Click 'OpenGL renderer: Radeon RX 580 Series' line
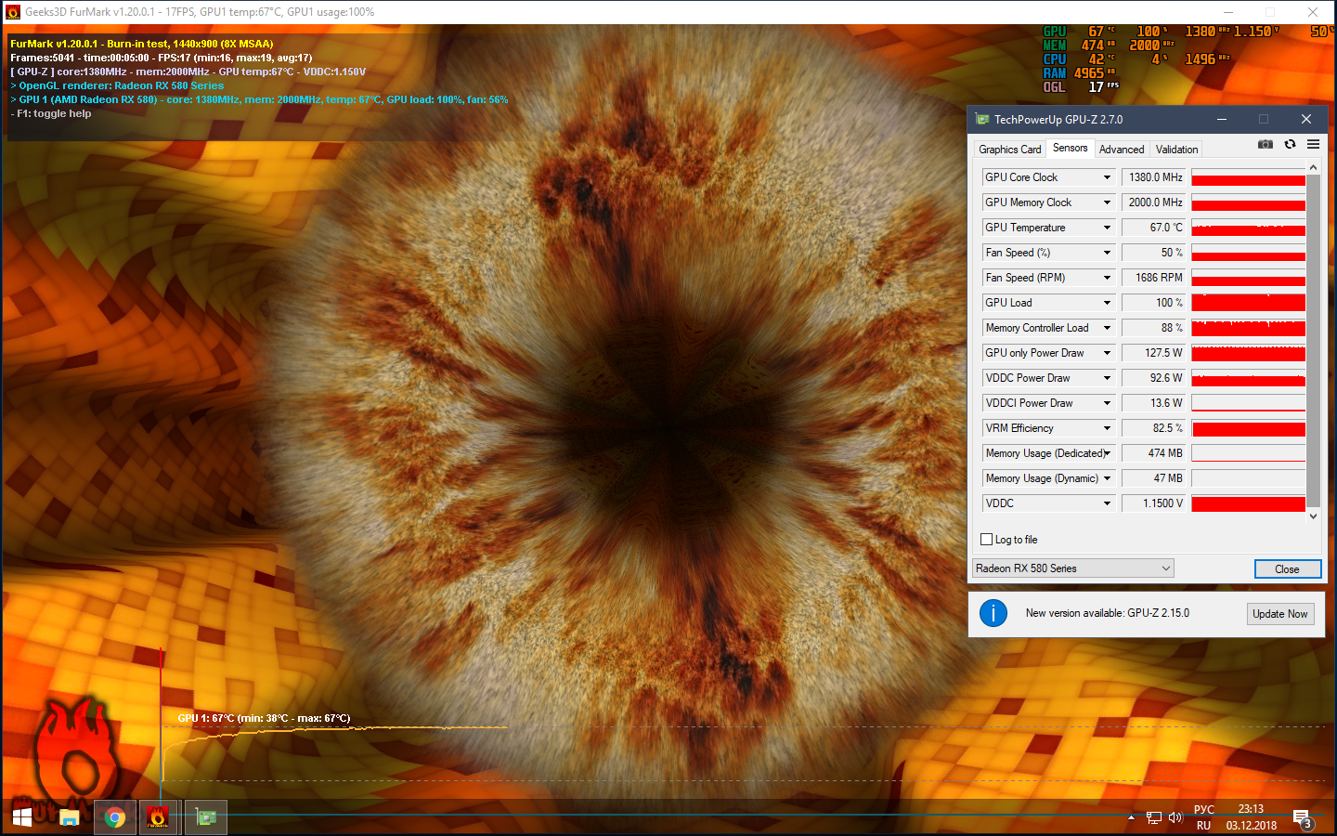 [x=117, y=85]
